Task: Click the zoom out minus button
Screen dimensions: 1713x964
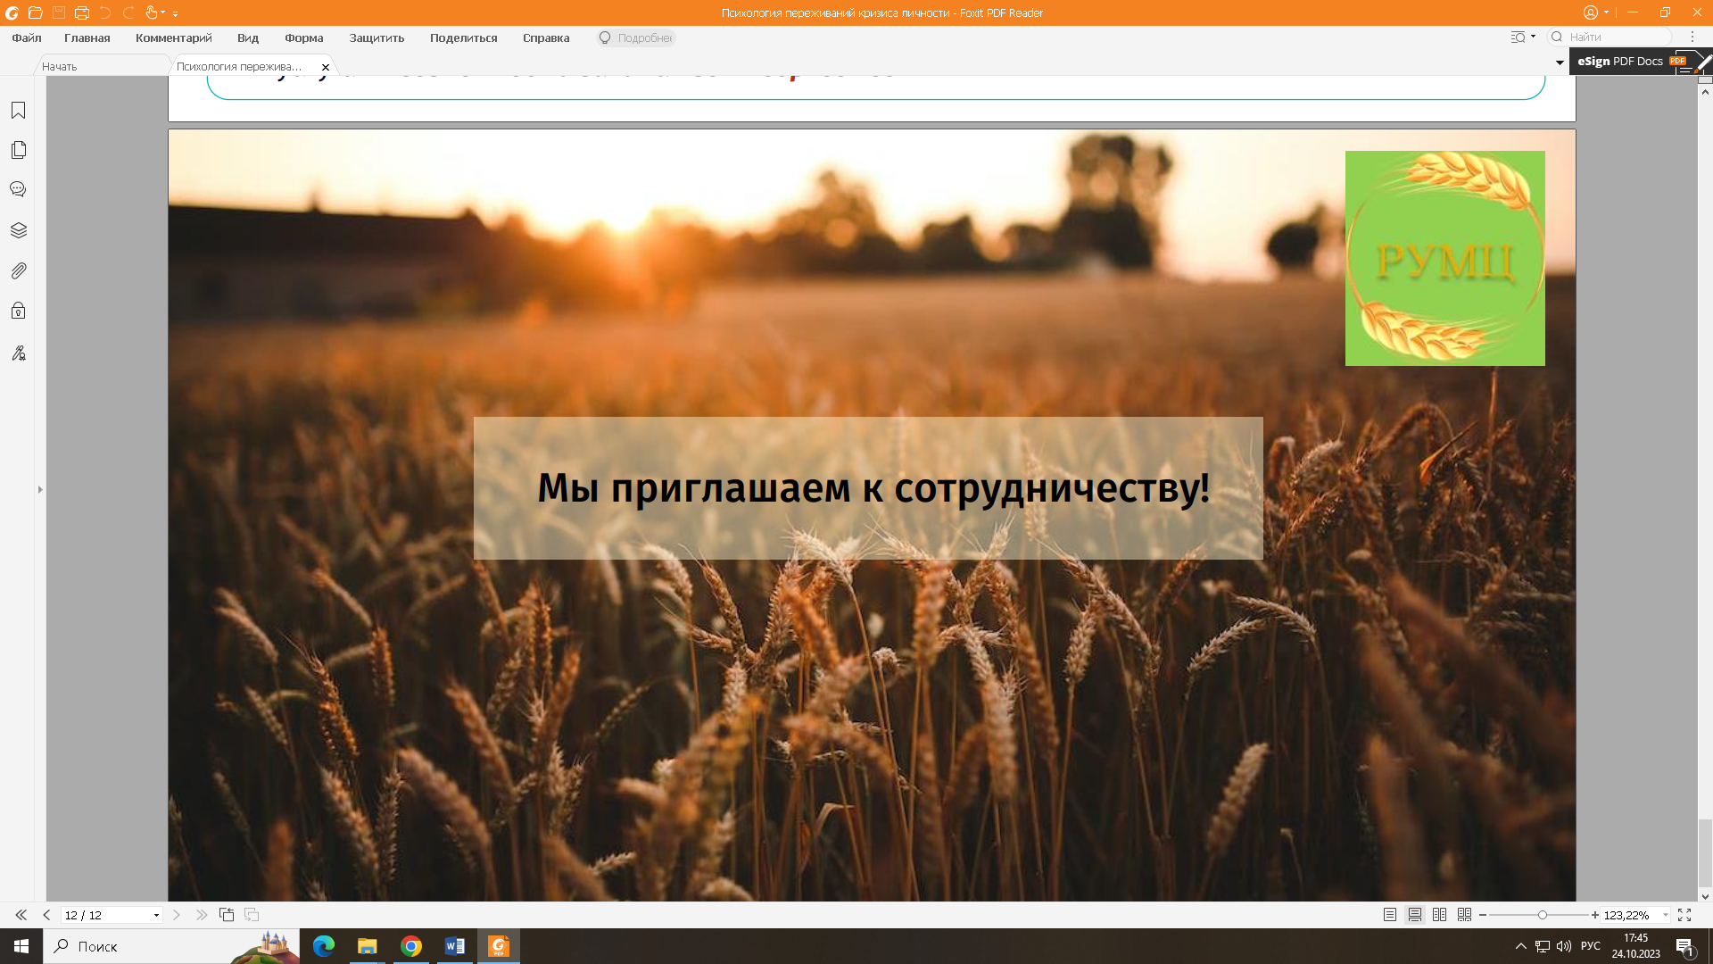Action: click(x=1483, y=915)
